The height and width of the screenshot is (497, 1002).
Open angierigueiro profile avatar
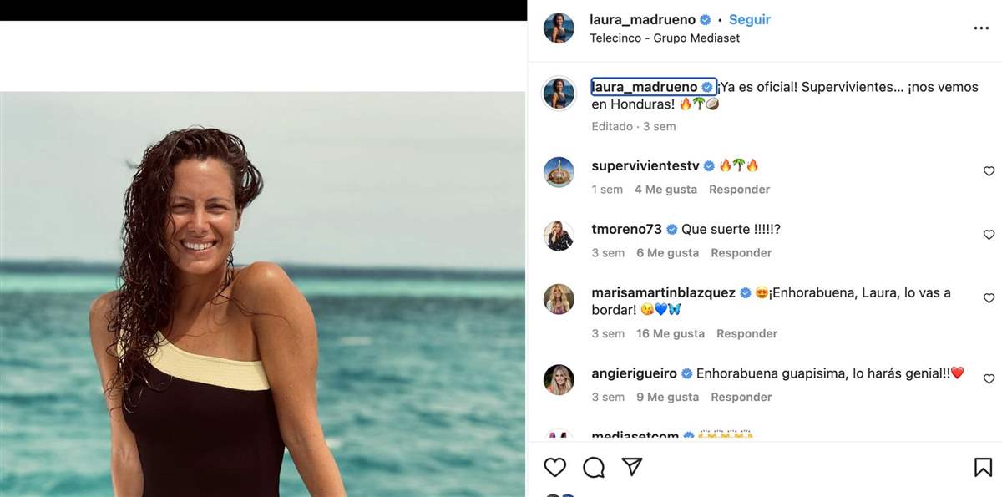559,380
